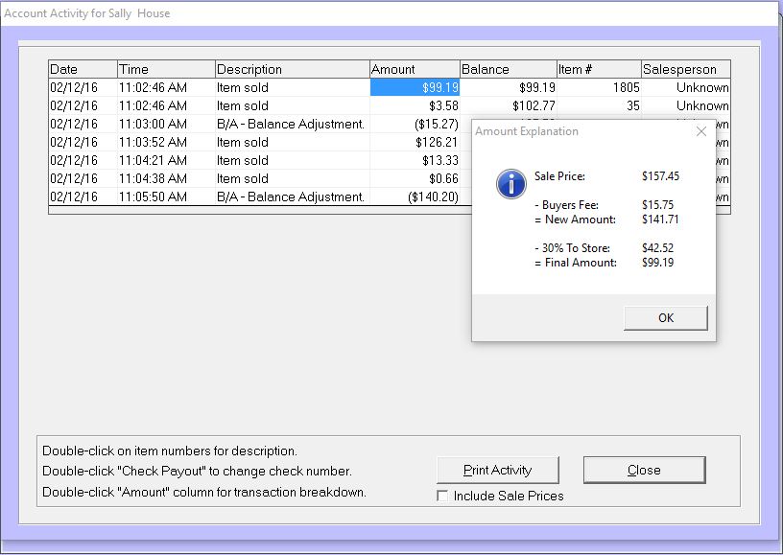
Task: Click the Amount column header
Action: tap(415, 69)
